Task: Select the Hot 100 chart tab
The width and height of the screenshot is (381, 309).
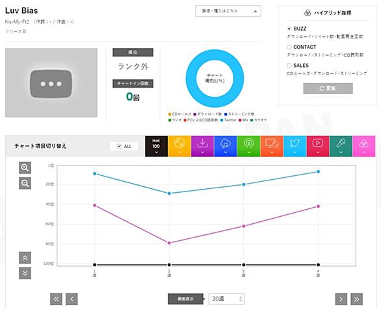Action: coord(156,146)
